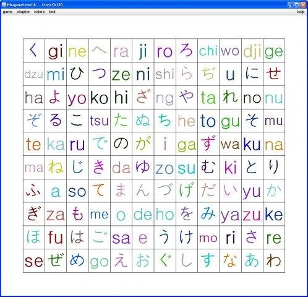The width and height of the screenshot is (308, 297).
Task: Select the dji romaji tile
Action: point(252,50)
